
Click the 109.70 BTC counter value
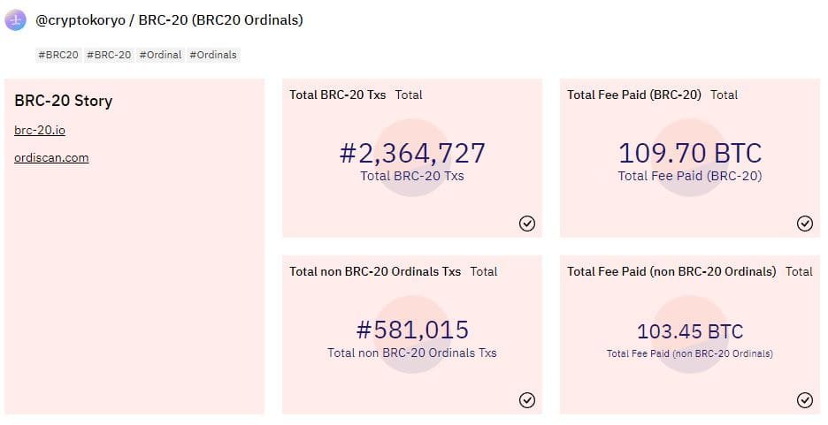tap(690, 153)
